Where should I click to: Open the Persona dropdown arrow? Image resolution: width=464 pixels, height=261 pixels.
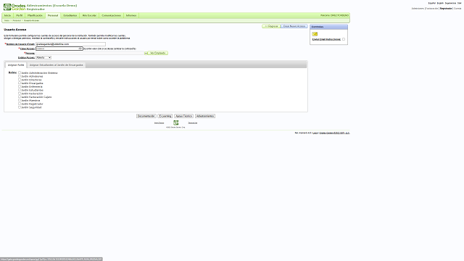tap(146, 53)
